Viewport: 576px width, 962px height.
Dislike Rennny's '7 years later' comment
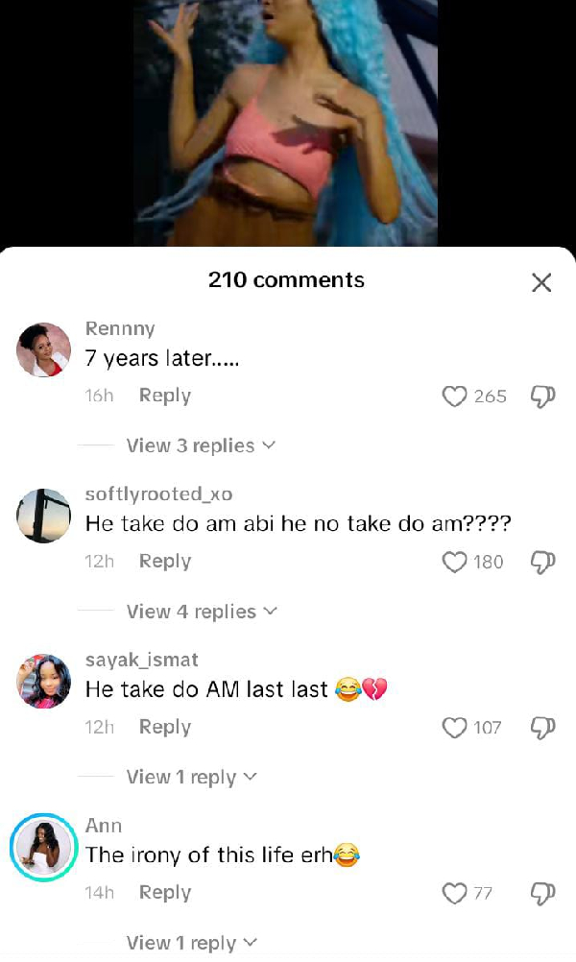tap(542, 397)
